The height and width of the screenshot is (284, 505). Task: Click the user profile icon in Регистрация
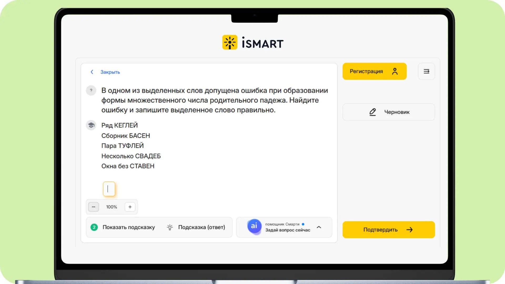point(395,71)
